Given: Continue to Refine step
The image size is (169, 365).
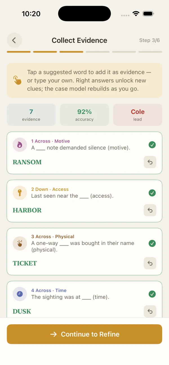Looking at the screenshot, I should (x=84, y=334).
